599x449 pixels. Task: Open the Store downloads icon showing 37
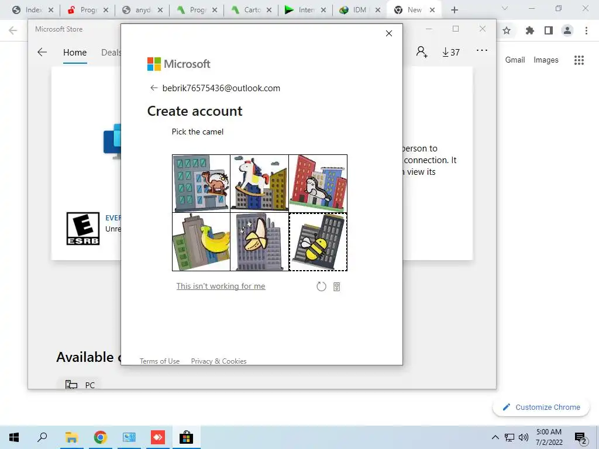pos(451,52)
